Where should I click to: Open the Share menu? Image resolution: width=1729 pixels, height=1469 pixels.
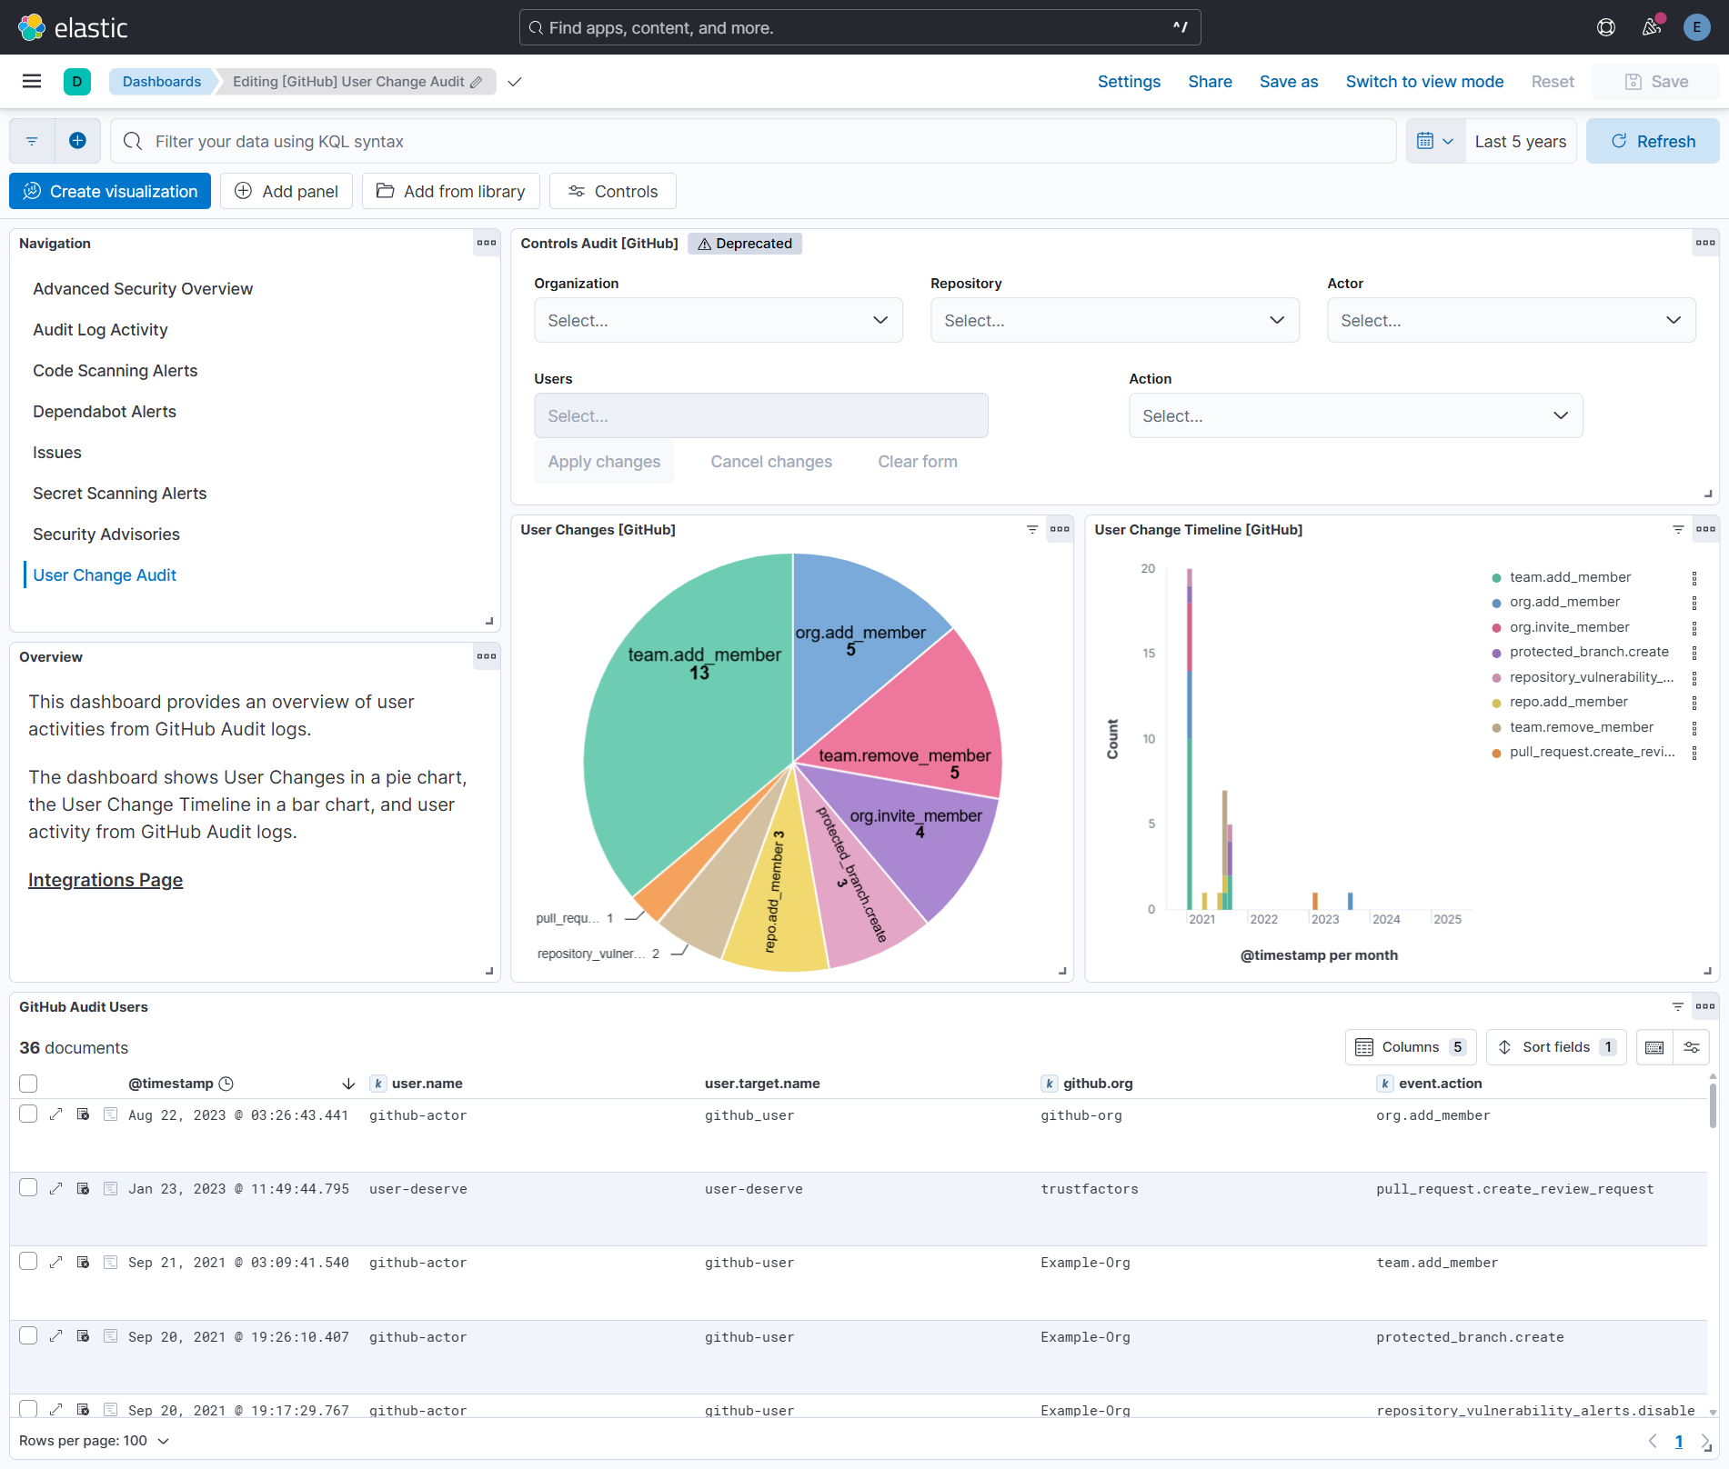(x=1210, y=82)
